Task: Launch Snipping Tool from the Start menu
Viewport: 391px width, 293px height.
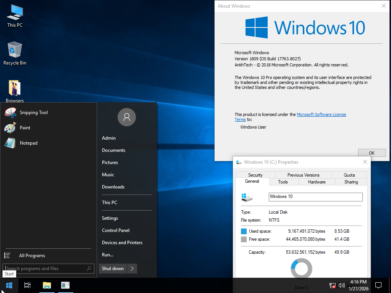Action: point(34,112)
